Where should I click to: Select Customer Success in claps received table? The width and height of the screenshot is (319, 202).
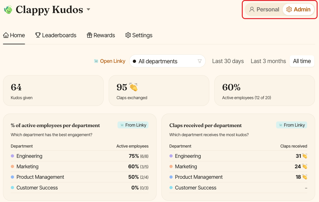238,188
